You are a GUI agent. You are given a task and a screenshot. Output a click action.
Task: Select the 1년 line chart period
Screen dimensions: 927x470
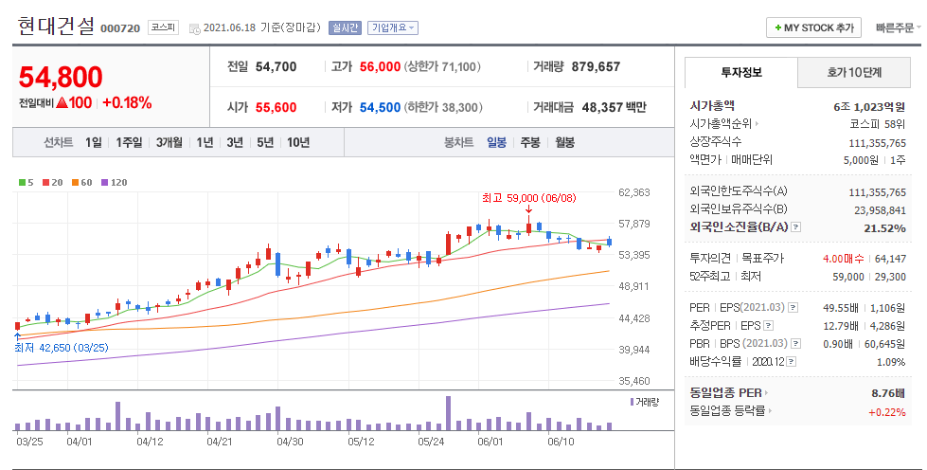point(205,143)
